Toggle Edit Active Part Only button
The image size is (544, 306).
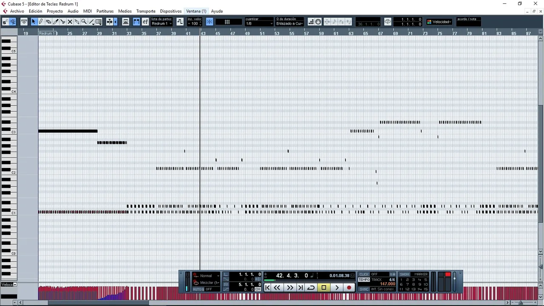pos(145,22)
